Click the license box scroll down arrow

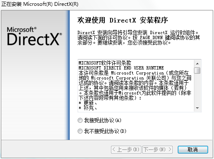pos(197,108)
